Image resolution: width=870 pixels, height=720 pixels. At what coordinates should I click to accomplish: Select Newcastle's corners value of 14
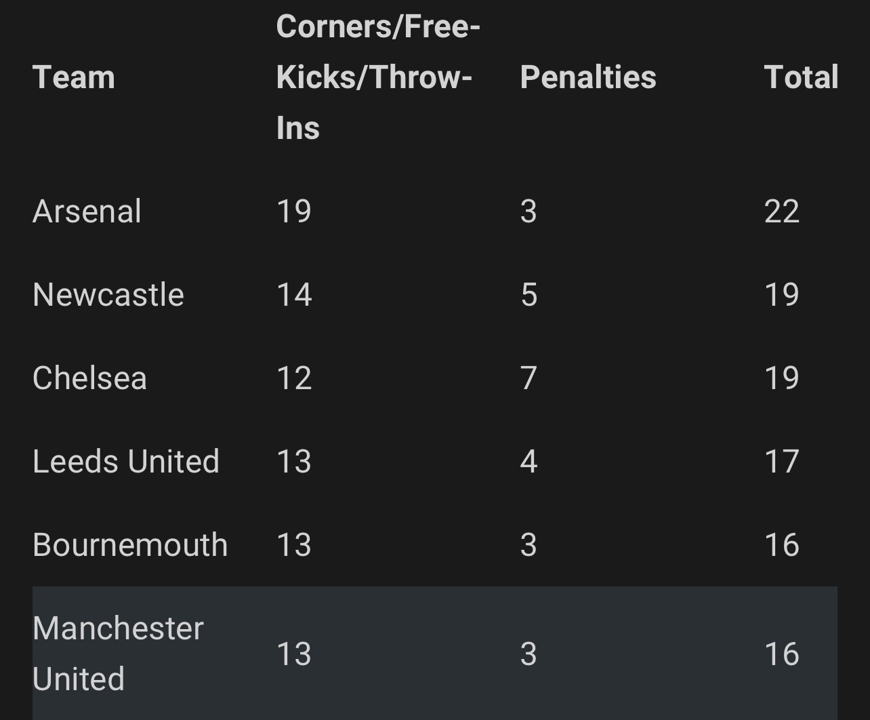[x=293, y=294]
